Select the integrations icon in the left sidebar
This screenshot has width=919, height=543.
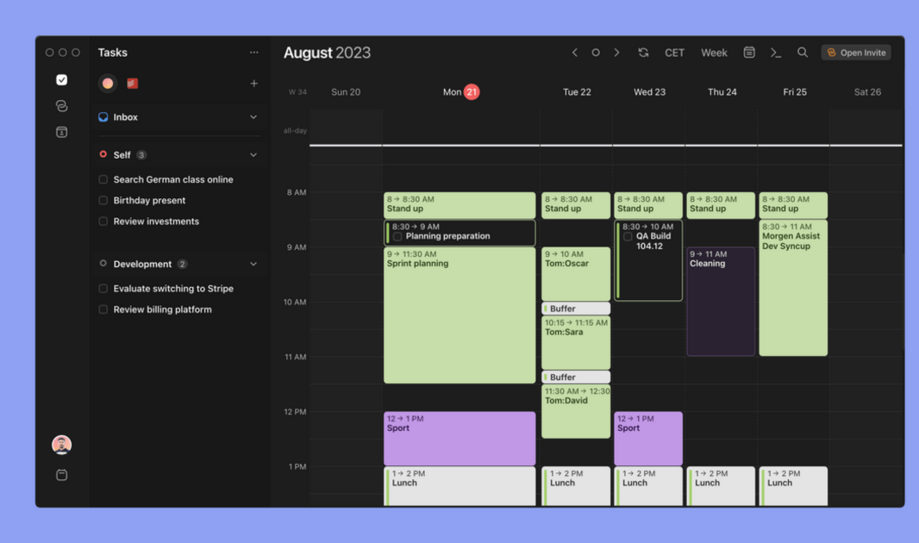61,105
